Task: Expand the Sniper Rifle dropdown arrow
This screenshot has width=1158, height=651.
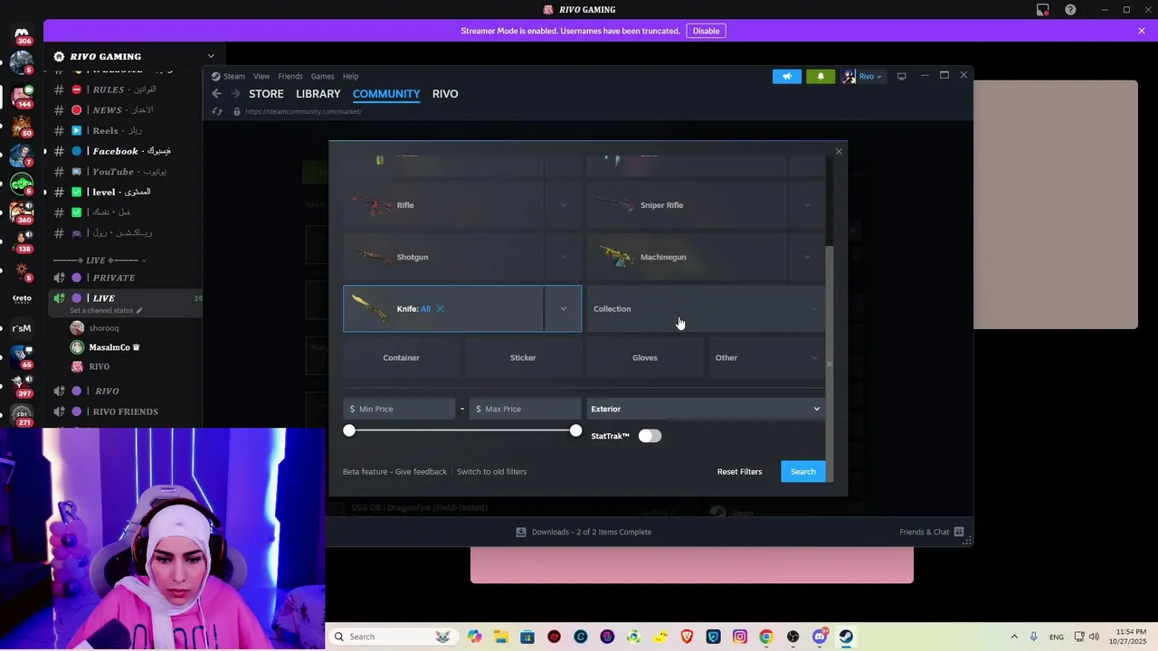Action: tap(807, 205)
